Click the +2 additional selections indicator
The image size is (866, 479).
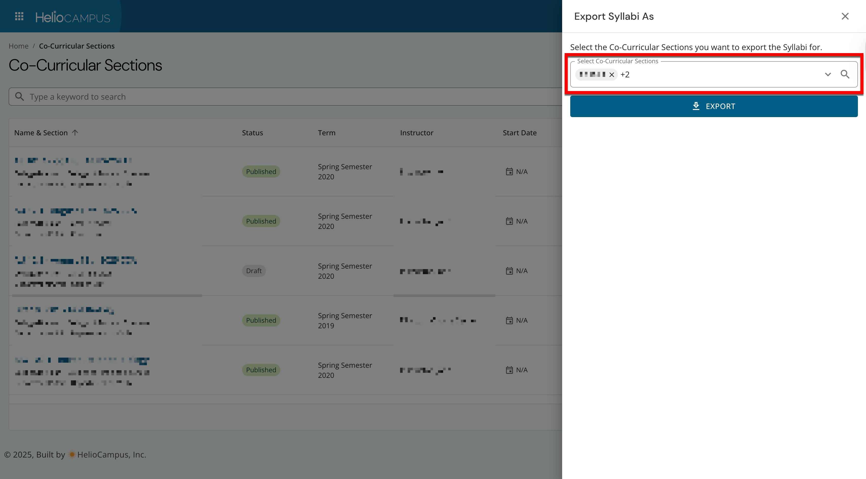pos(625,75)
